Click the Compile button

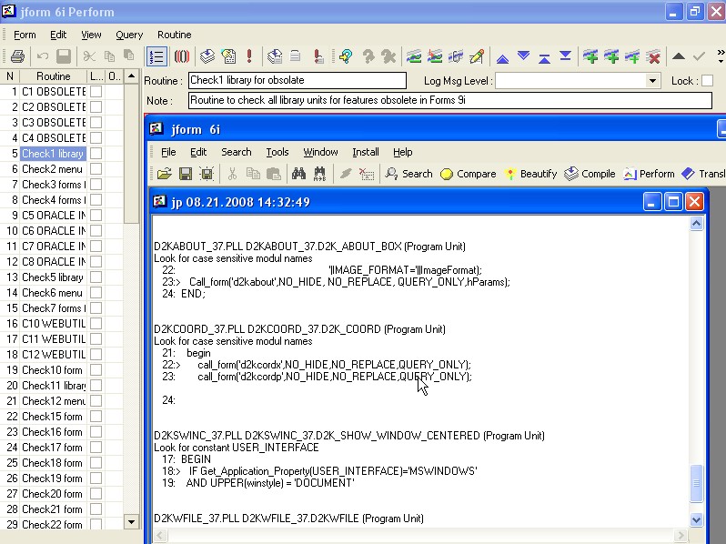(590, 174)
